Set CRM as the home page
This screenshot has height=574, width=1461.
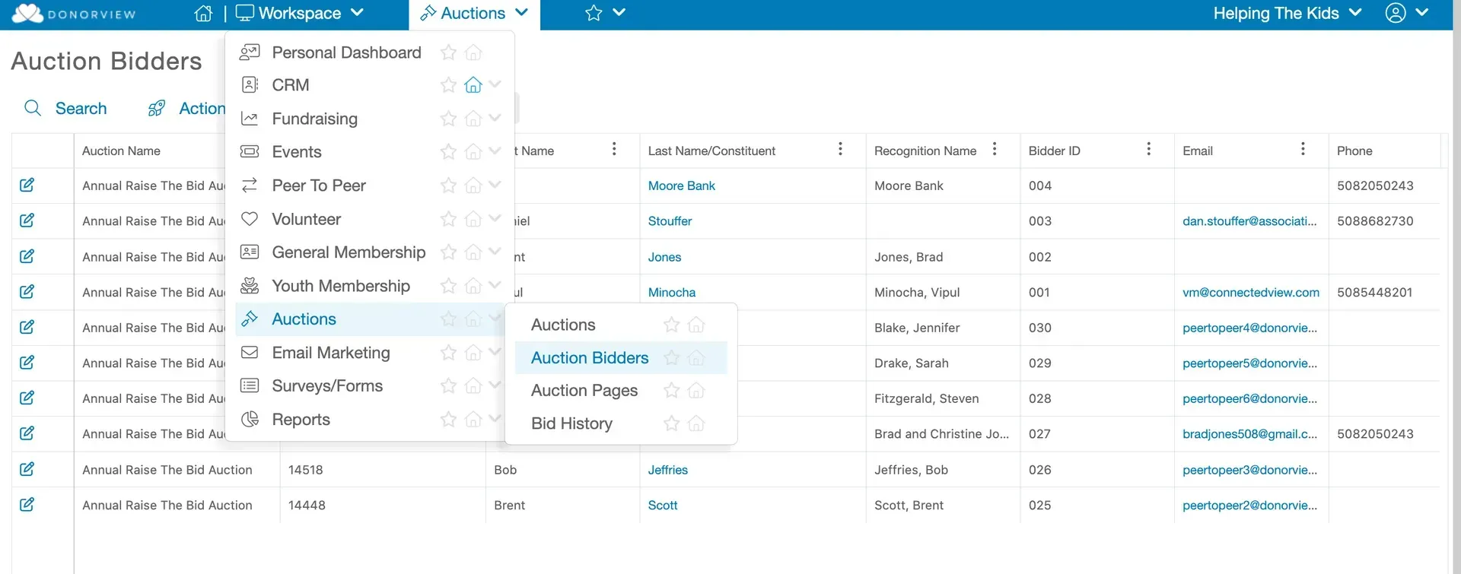[473, 85]
